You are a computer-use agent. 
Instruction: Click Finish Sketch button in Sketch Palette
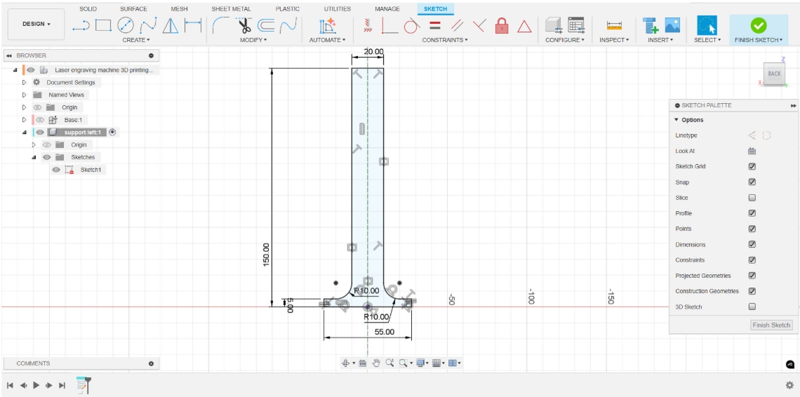(771, 325)
